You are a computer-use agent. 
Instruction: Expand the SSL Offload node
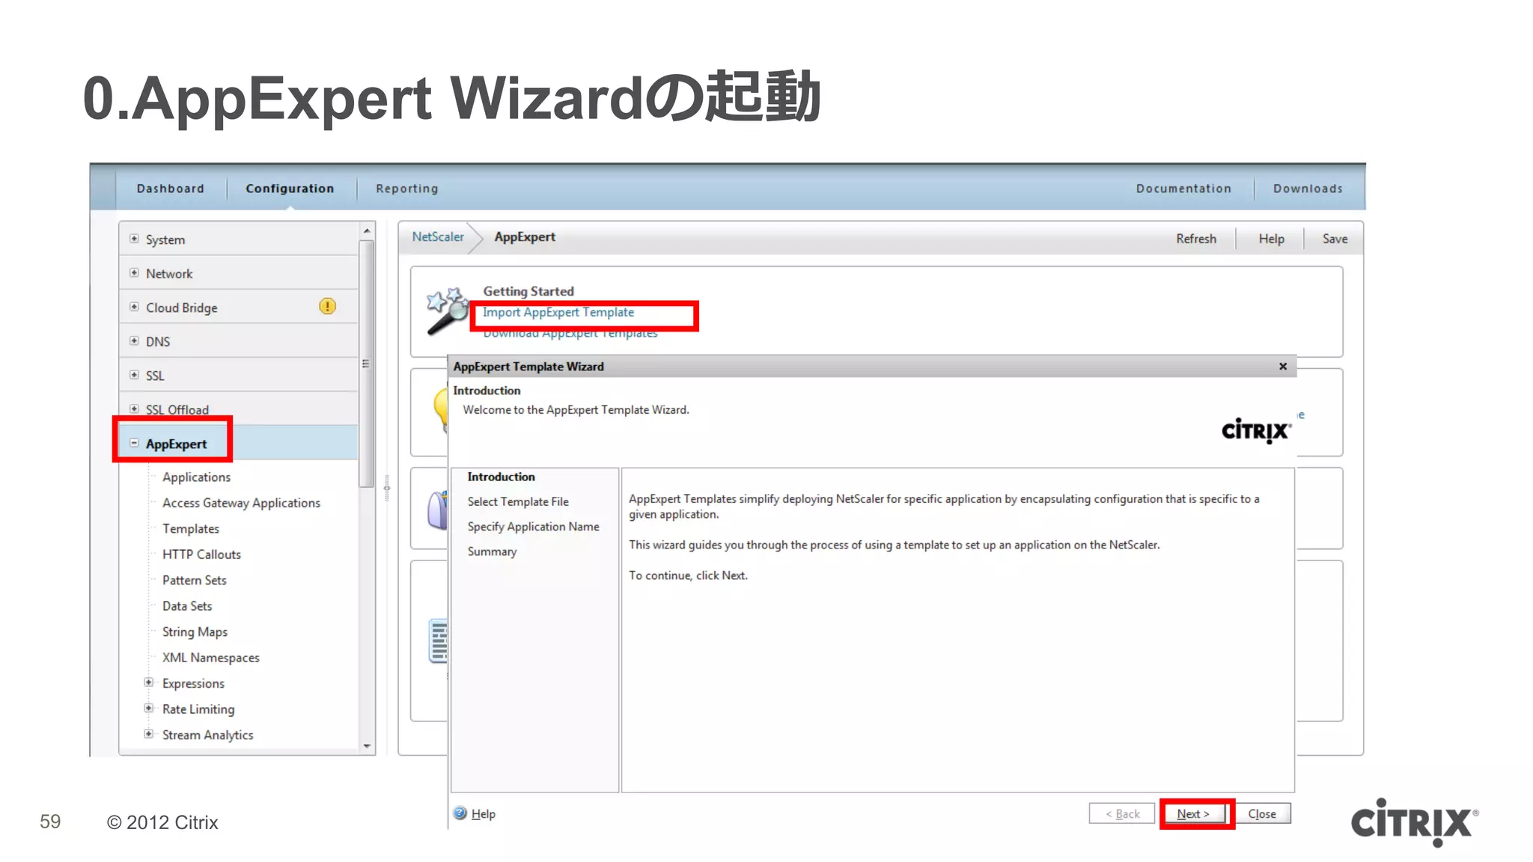134,409
